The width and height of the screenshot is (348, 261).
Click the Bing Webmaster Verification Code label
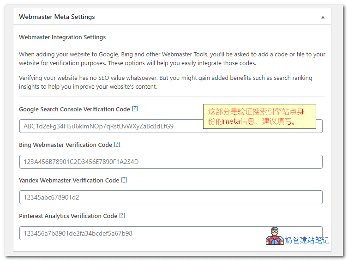click(66, 145)
